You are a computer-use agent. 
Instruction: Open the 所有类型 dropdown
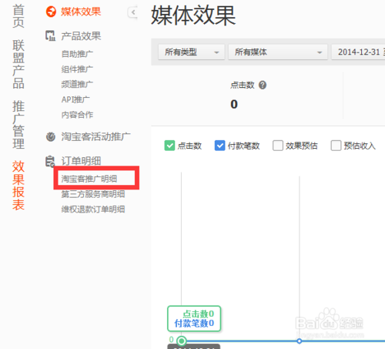pyautogui.click(x=192, y=52)
